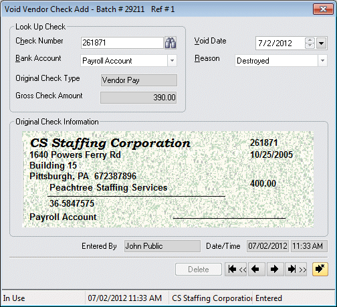Jump to the last record
The image size is (337, 307).
pyautogui.click(x=296, y=270)
